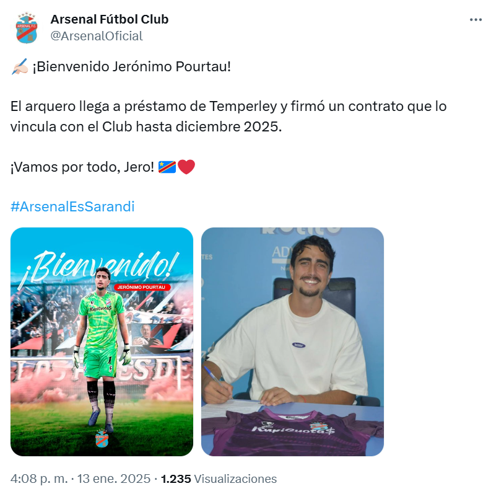Image resolution: width=491 pixels, height=499 pixels.
Task: Click the red heart emoji
Action: [x=186, y=167]
